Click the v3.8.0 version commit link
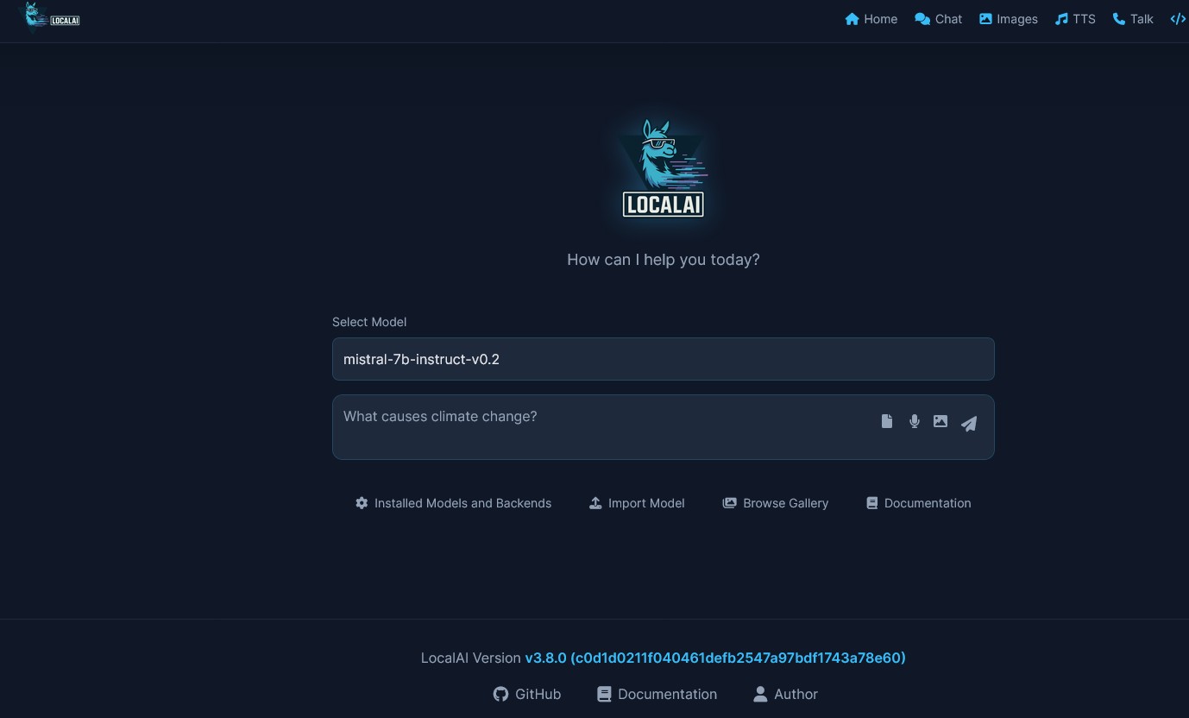 pos(715,658)
